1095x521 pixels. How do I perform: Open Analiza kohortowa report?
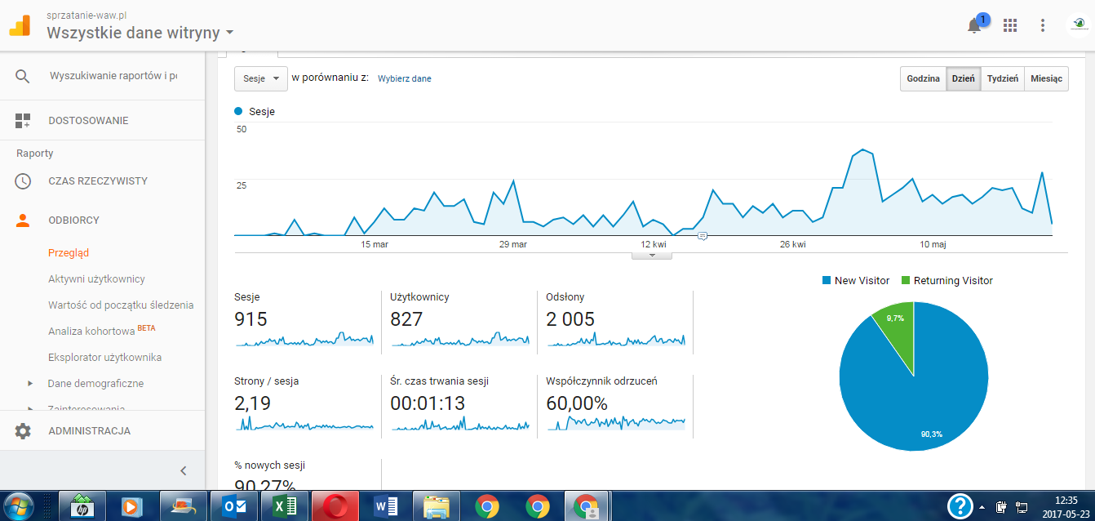click(x=93, y=332)
